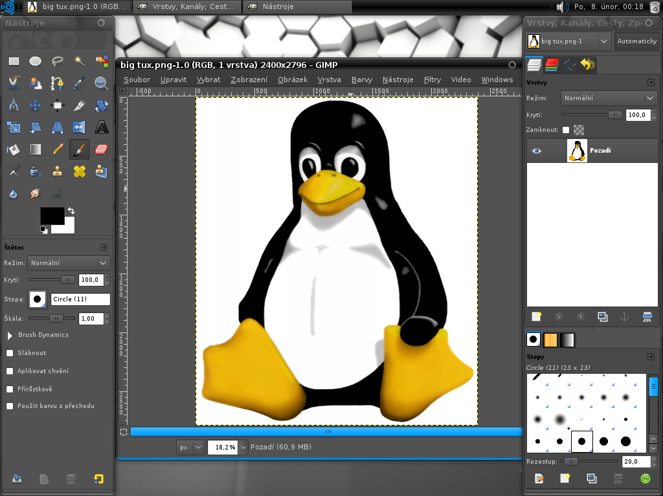The height and width of the screenshot is (496, 663).
Task: Open the px units dropdown
Action: click(190, 447)
